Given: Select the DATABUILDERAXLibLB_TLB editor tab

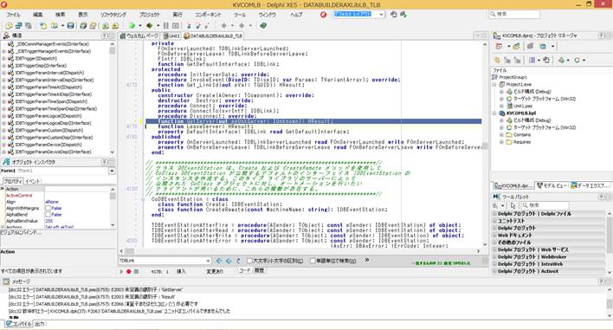Looking at the screenshot, I should tap(213, 36).
